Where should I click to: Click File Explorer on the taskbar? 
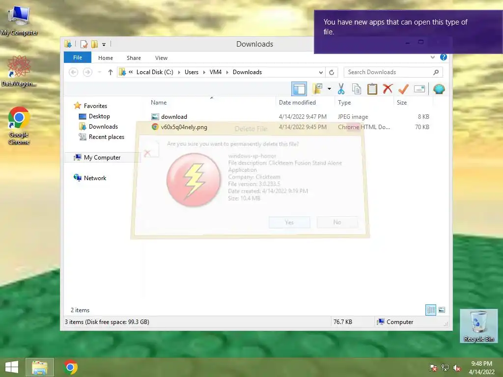coord(40,367)
